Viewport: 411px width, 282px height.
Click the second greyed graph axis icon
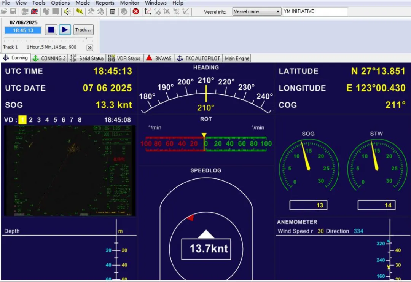pyautogui.click(x=157, y=11)
